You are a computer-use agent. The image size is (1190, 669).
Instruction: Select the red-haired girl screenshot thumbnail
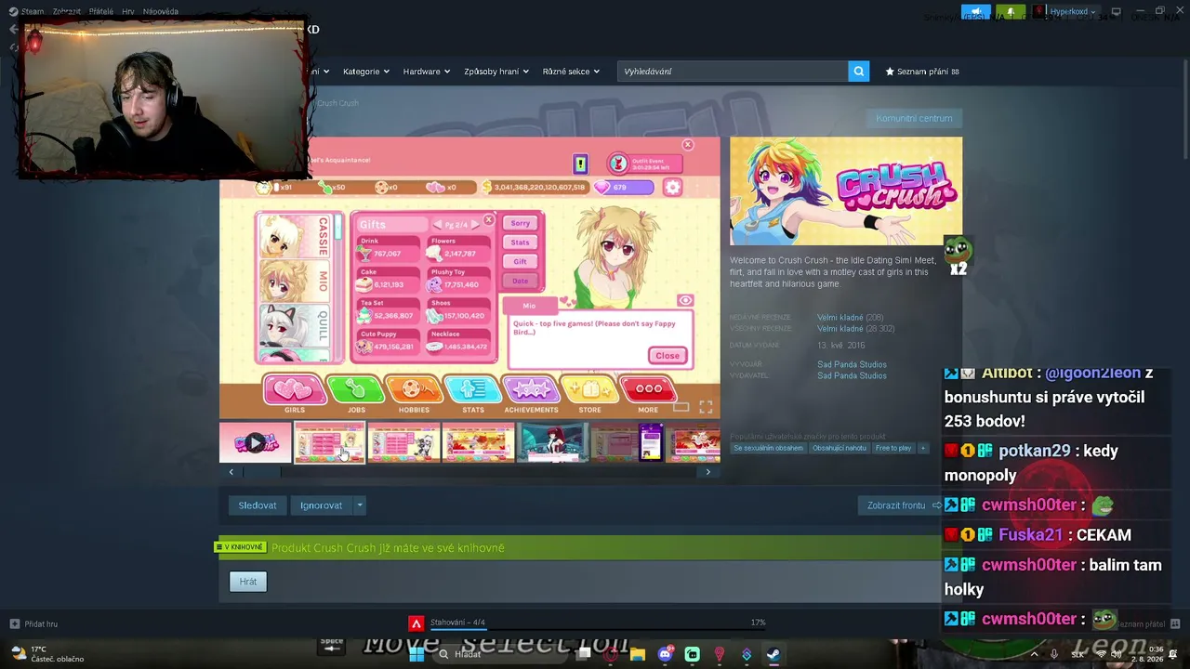(x=552, y=443)
